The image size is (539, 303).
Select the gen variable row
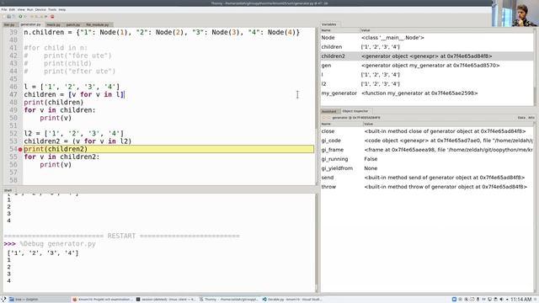(427, 66)
